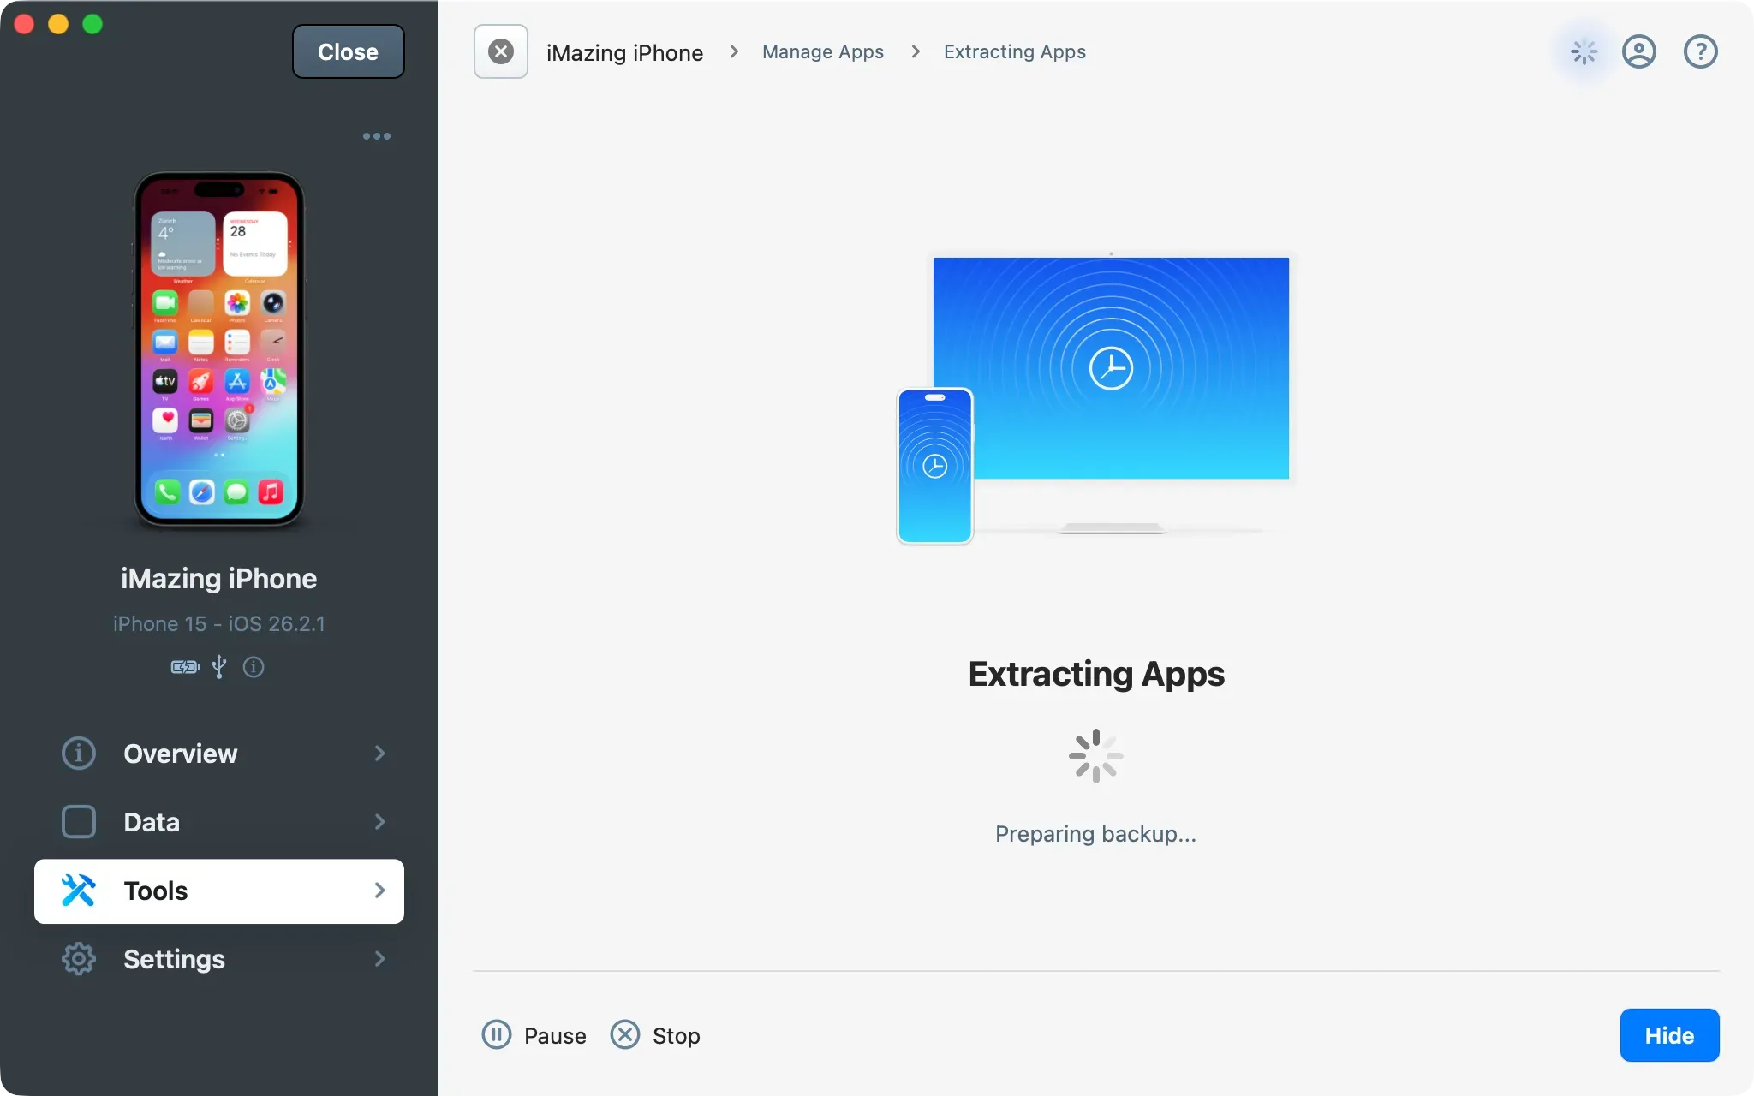Open the device info icon
The height and width of the screenshot is (1096, 1754).
click(254, 667)
